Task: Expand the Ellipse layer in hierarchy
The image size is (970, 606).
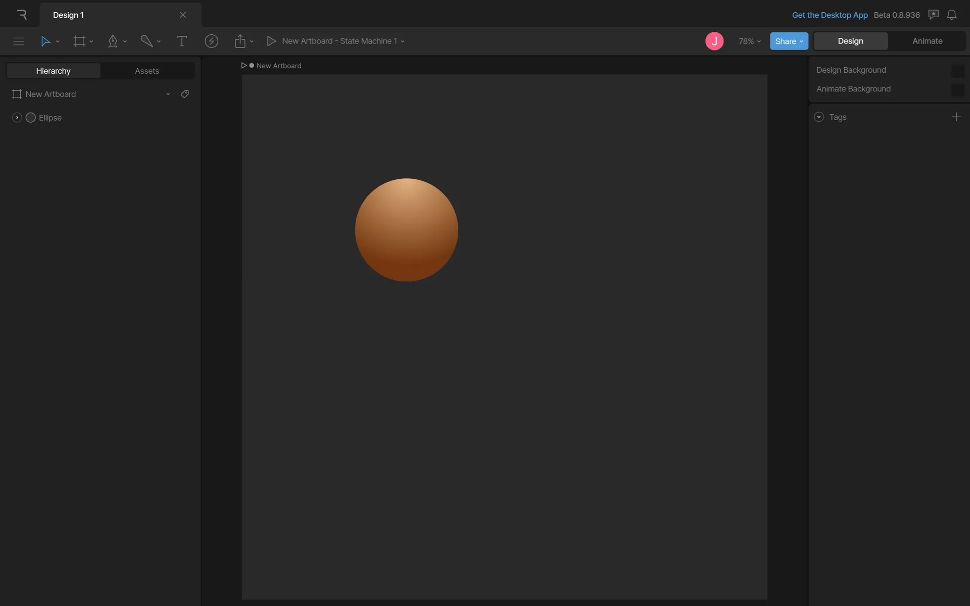Action: click(x=17, y=118)
